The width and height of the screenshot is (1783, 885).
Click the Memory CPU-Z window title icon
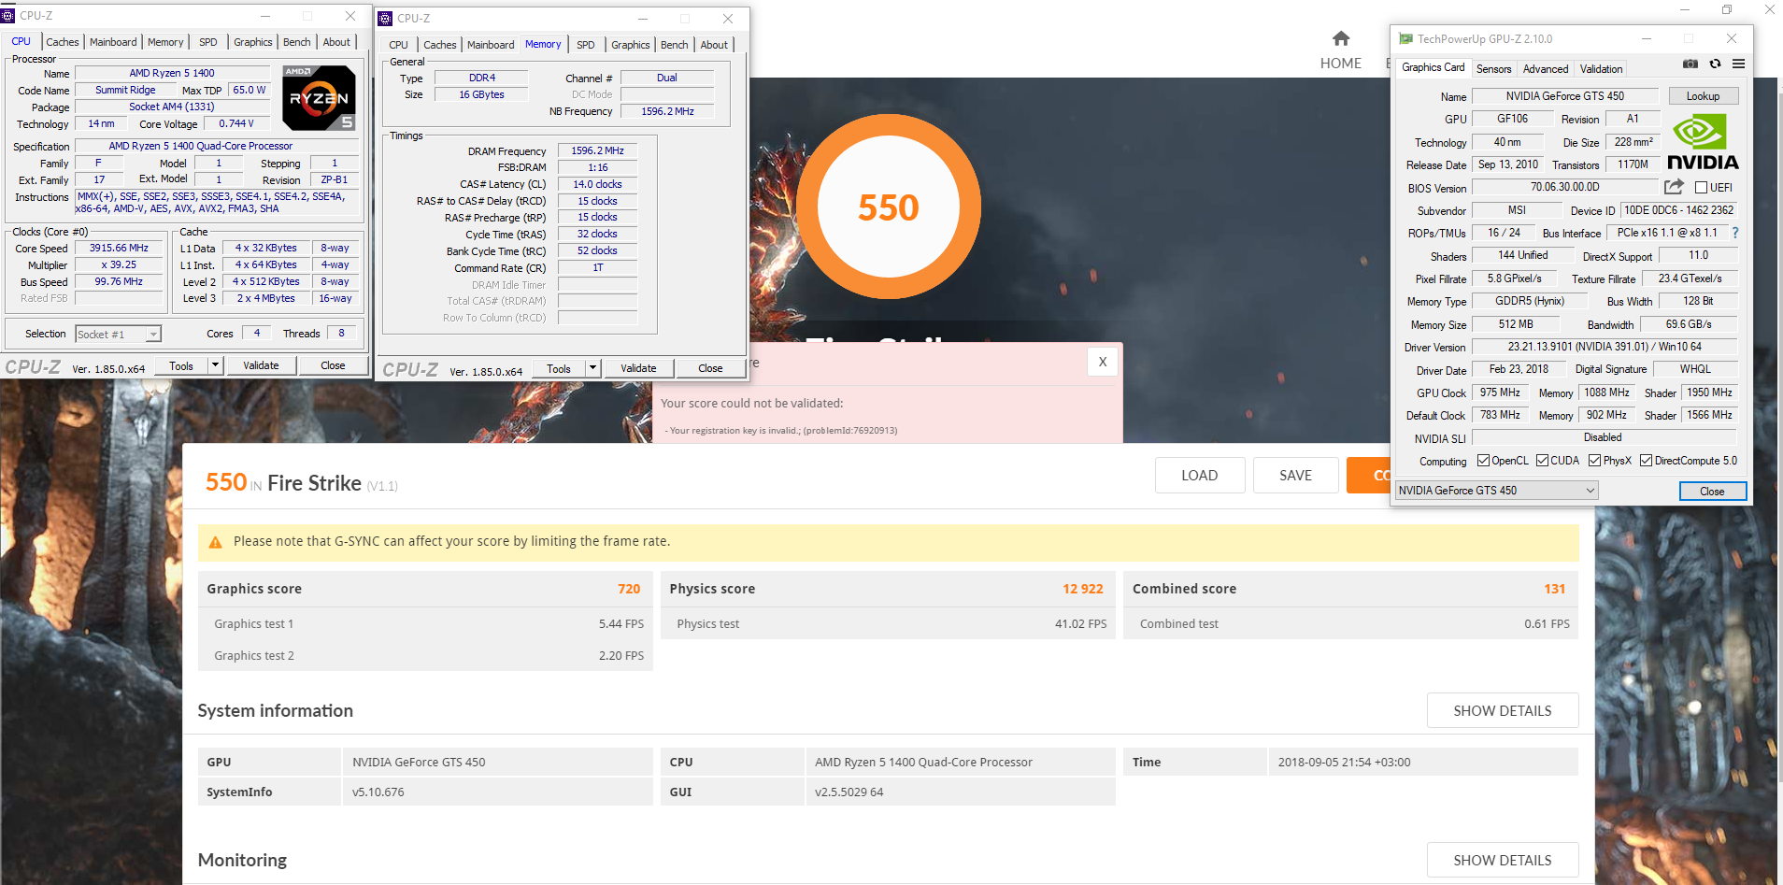(385, 18)
